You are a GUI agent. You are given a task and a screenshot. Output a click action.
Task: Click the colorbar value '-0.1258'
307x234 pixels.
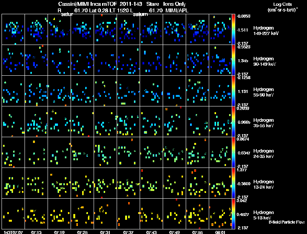click(243, 78)
